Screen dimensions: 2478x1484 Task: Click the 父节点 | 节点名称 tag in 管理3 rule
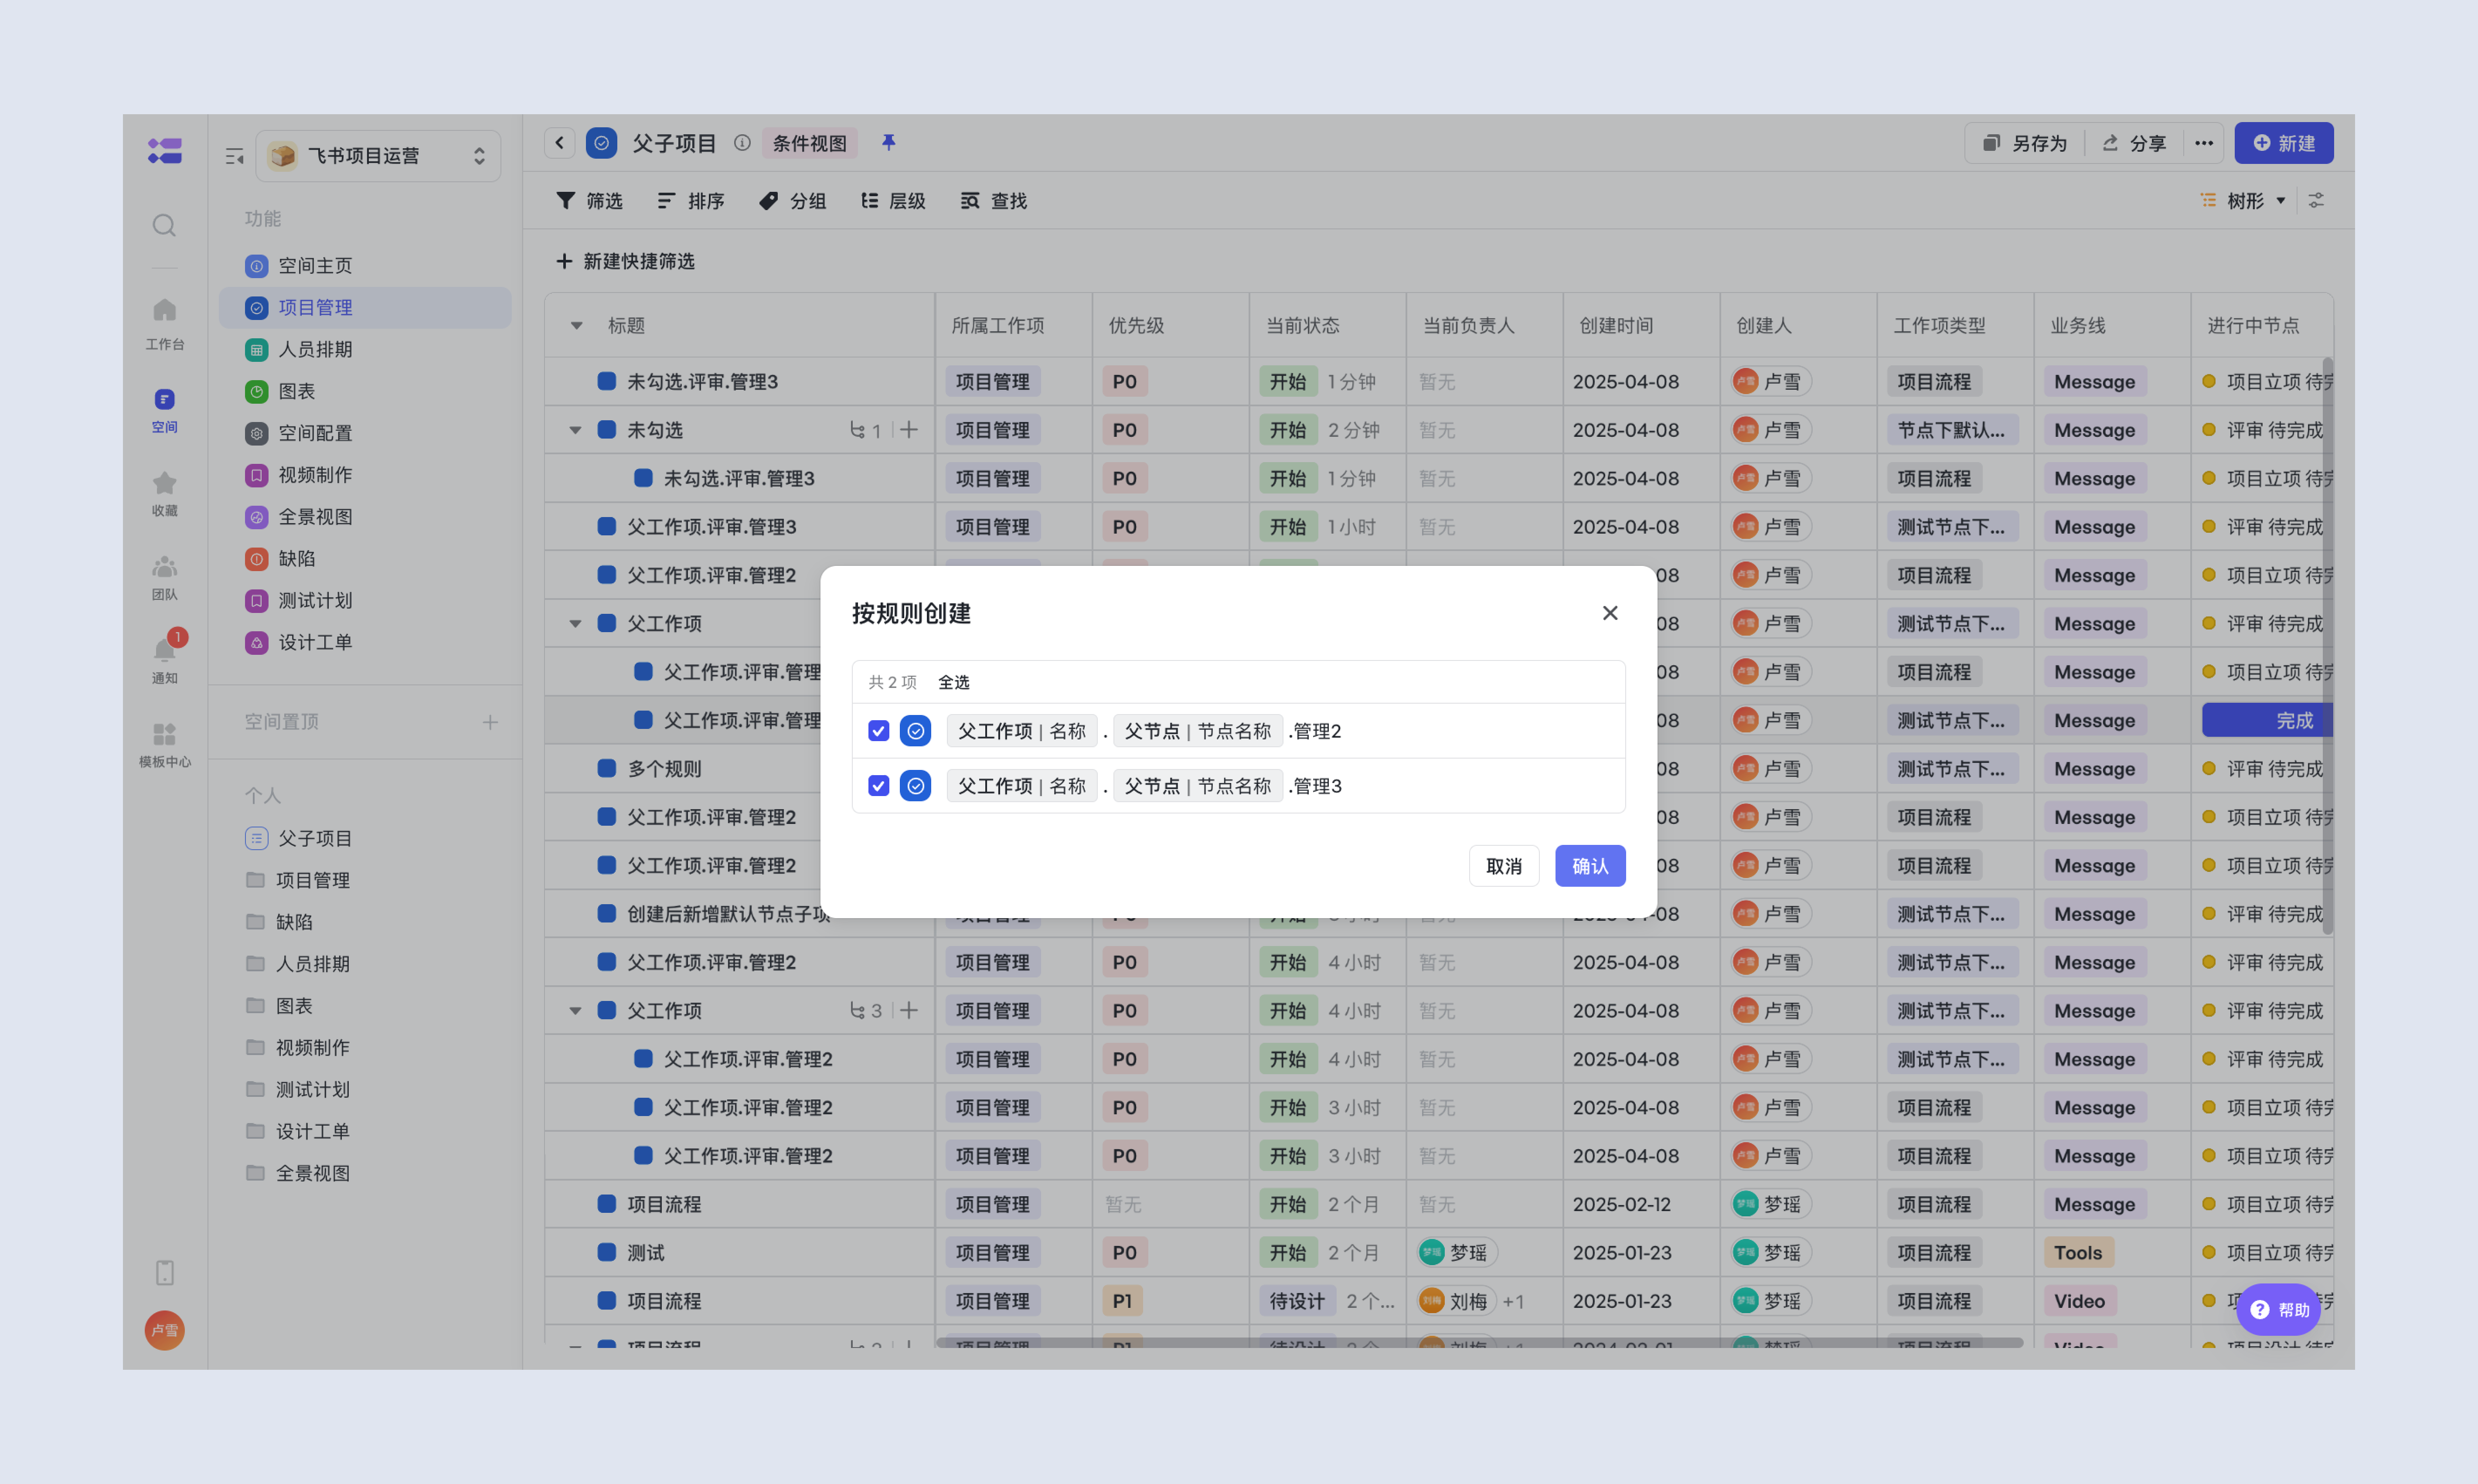1197,786
